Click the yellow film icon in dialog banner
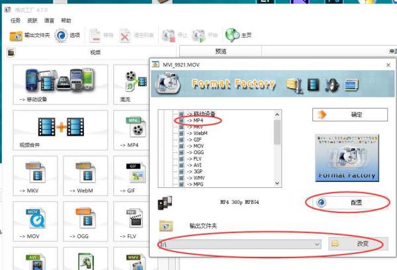Image resolution: width=397 pixels, height=270 pixels. coord(294,85)
